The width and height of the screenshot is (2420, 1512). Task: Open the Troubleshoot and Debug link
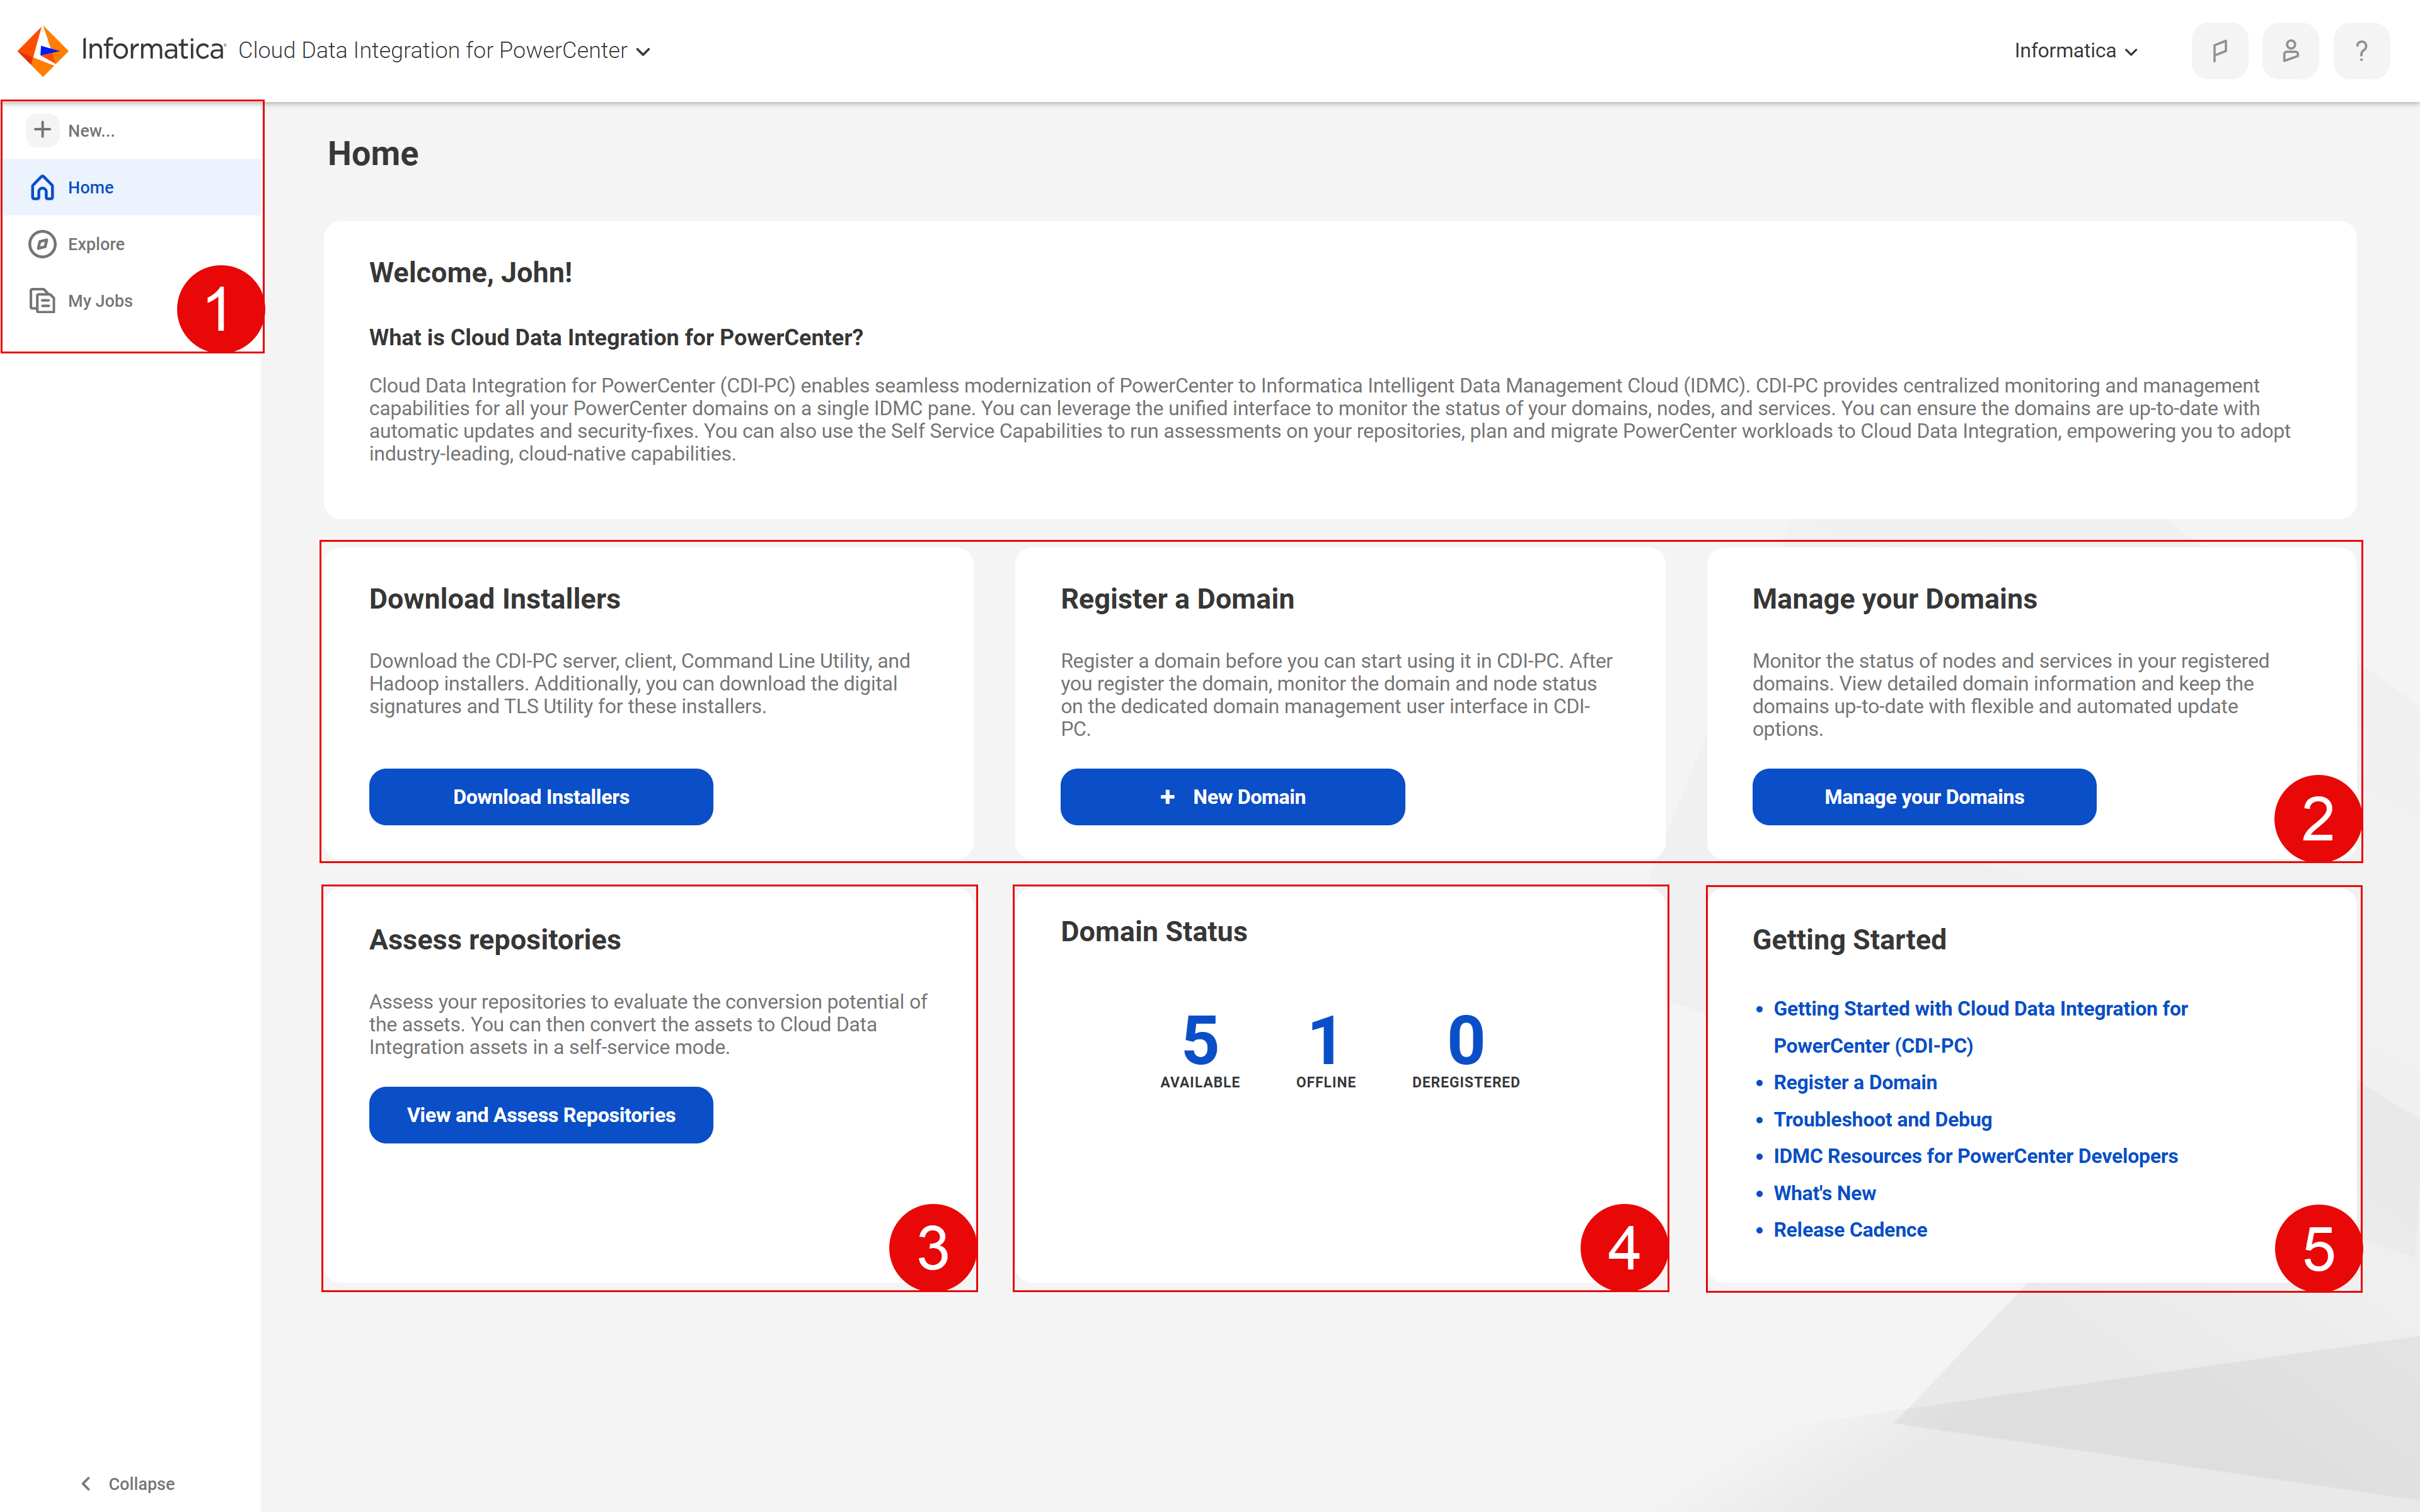1883,1119
